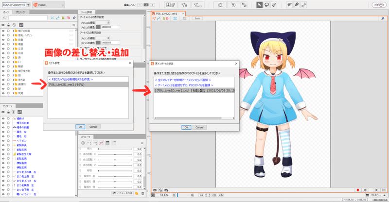The image size is (389, 202).
Task: Click the automatic mesh generator AUTO icon
Action: click(x=198, y=5)
